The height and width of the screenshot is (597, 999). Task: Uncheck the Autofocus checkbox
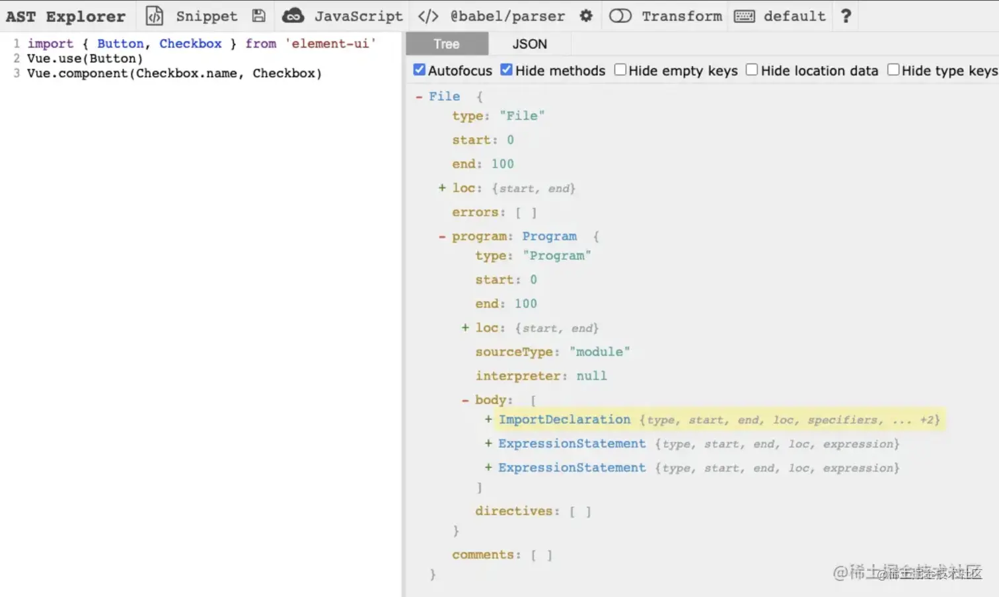point(419,70)
